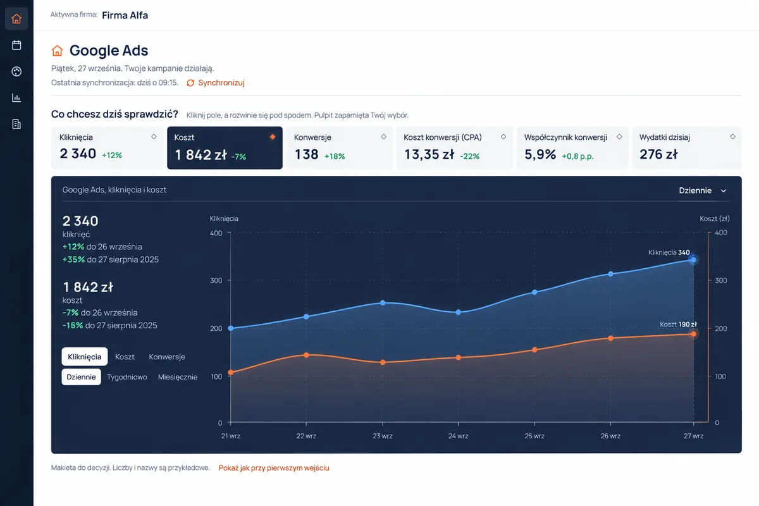Click the diamond pin on the Konwersje card
Screen dimensions: 759x506
point(383,137)
